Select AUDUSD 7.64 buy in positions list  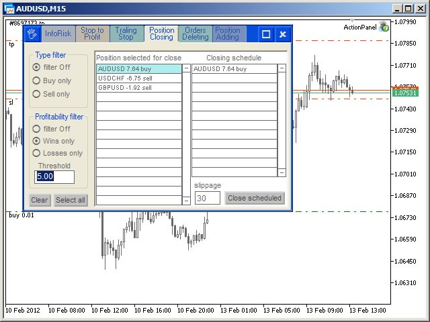(139, 68)
